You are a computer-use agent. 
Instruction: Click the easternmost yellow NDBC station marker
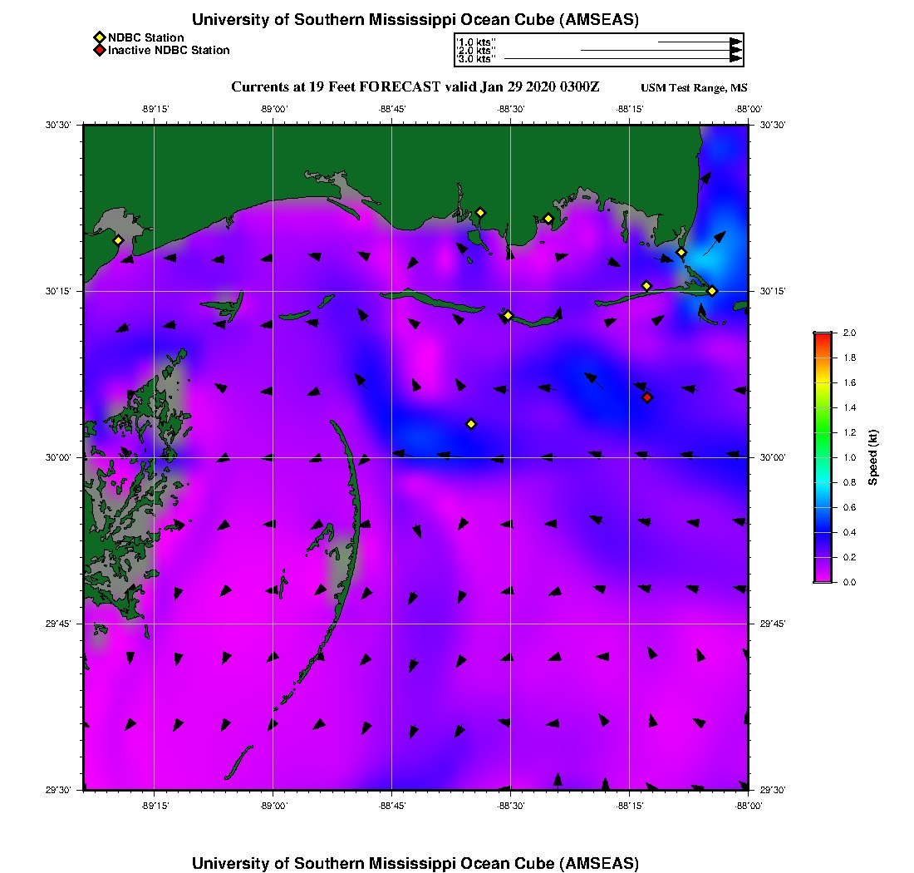coord(712,291)
